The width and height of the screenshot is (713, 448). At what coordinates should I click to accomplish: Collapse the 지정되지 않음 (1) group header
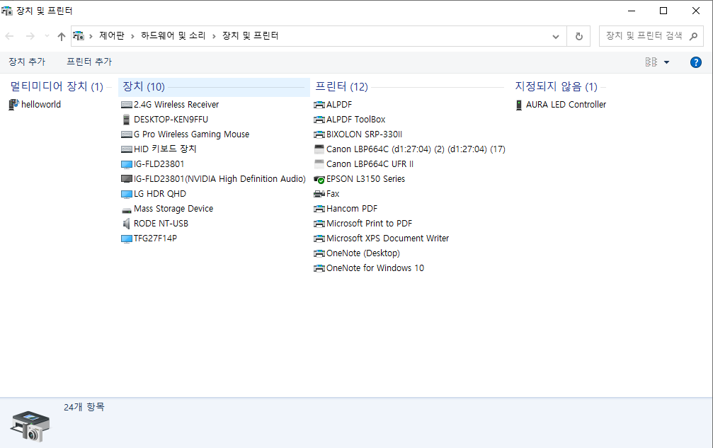[556, 86]
